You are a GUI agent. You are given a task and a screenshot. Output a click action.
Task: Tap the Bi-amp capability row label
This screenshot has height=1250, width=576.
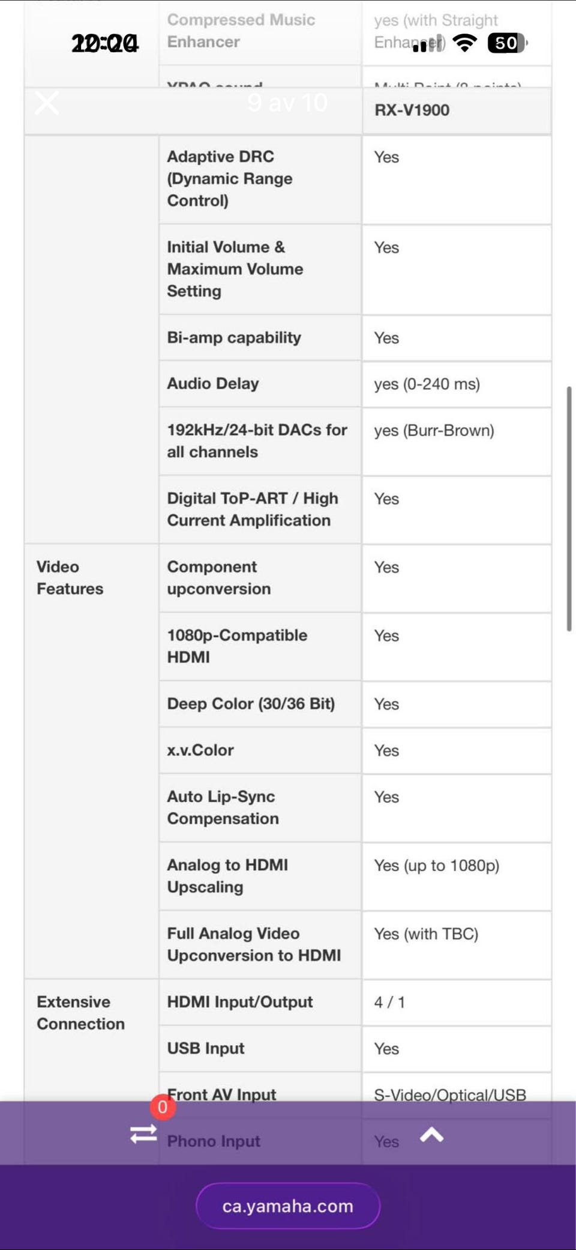(234, 338)
